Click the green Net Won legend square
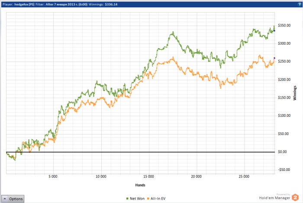The height and width of the screenshot is (203, 303). (x=127, y=199)
